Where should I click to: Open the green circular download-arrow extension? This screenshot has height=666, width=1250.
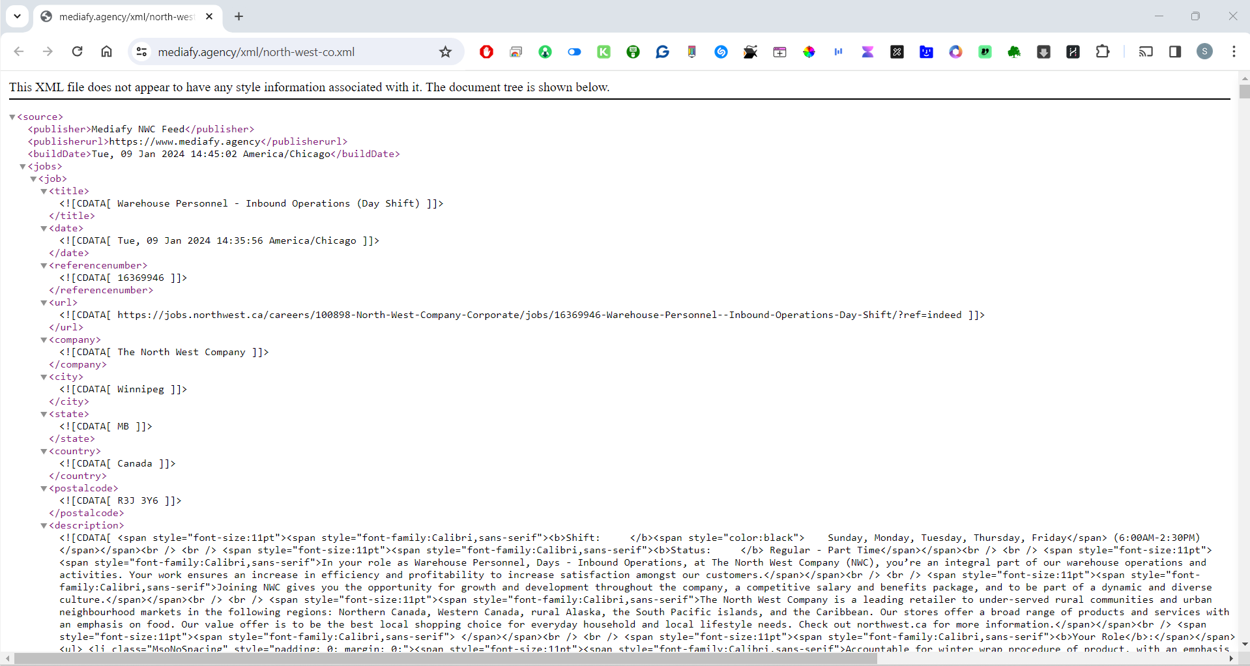[x=545, y=52]
